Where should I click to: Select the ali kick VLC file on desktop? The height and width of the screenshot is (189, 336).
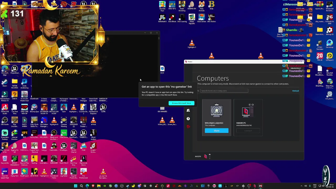(93, 121)
